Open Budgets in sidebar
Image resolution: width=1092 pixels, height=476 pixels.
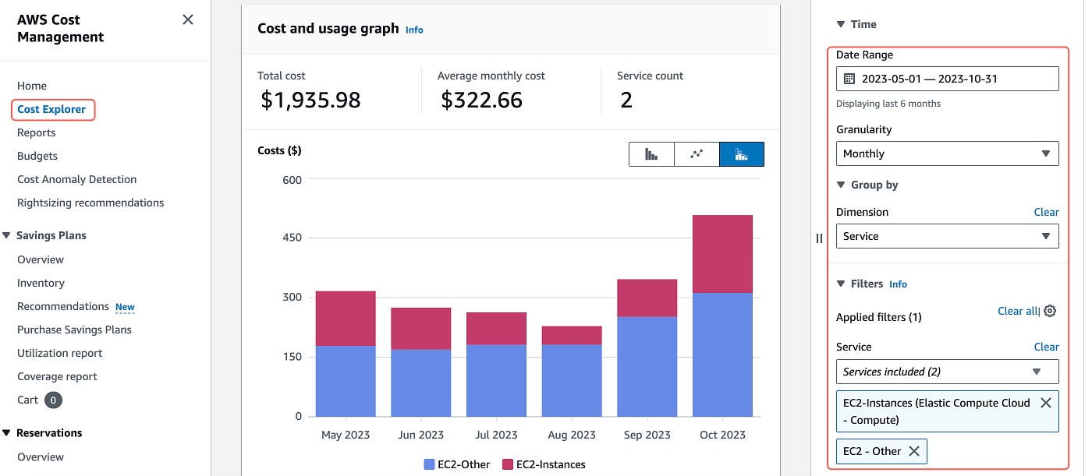click(37, 156)
